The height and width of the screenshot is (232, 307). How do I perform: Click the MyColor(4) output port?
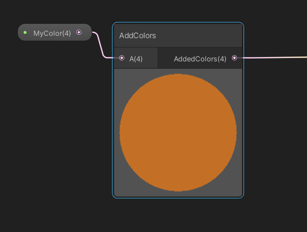click(79, 32)
